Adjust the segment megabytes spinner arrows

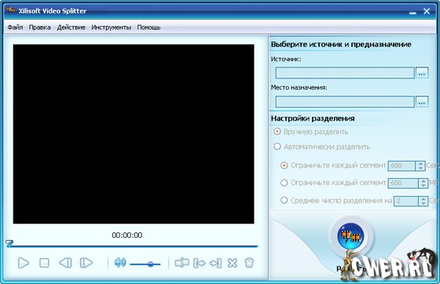pyautogui.click(x=423, y=183)
